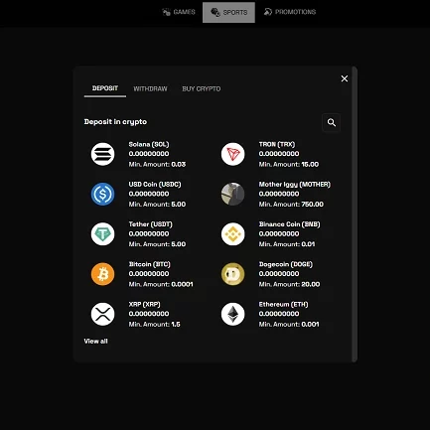Click Binance Coin's Min. Amount 0.01 text
Image resolution: width=430 pixels, height=430 pixels.
pos(287,244)
